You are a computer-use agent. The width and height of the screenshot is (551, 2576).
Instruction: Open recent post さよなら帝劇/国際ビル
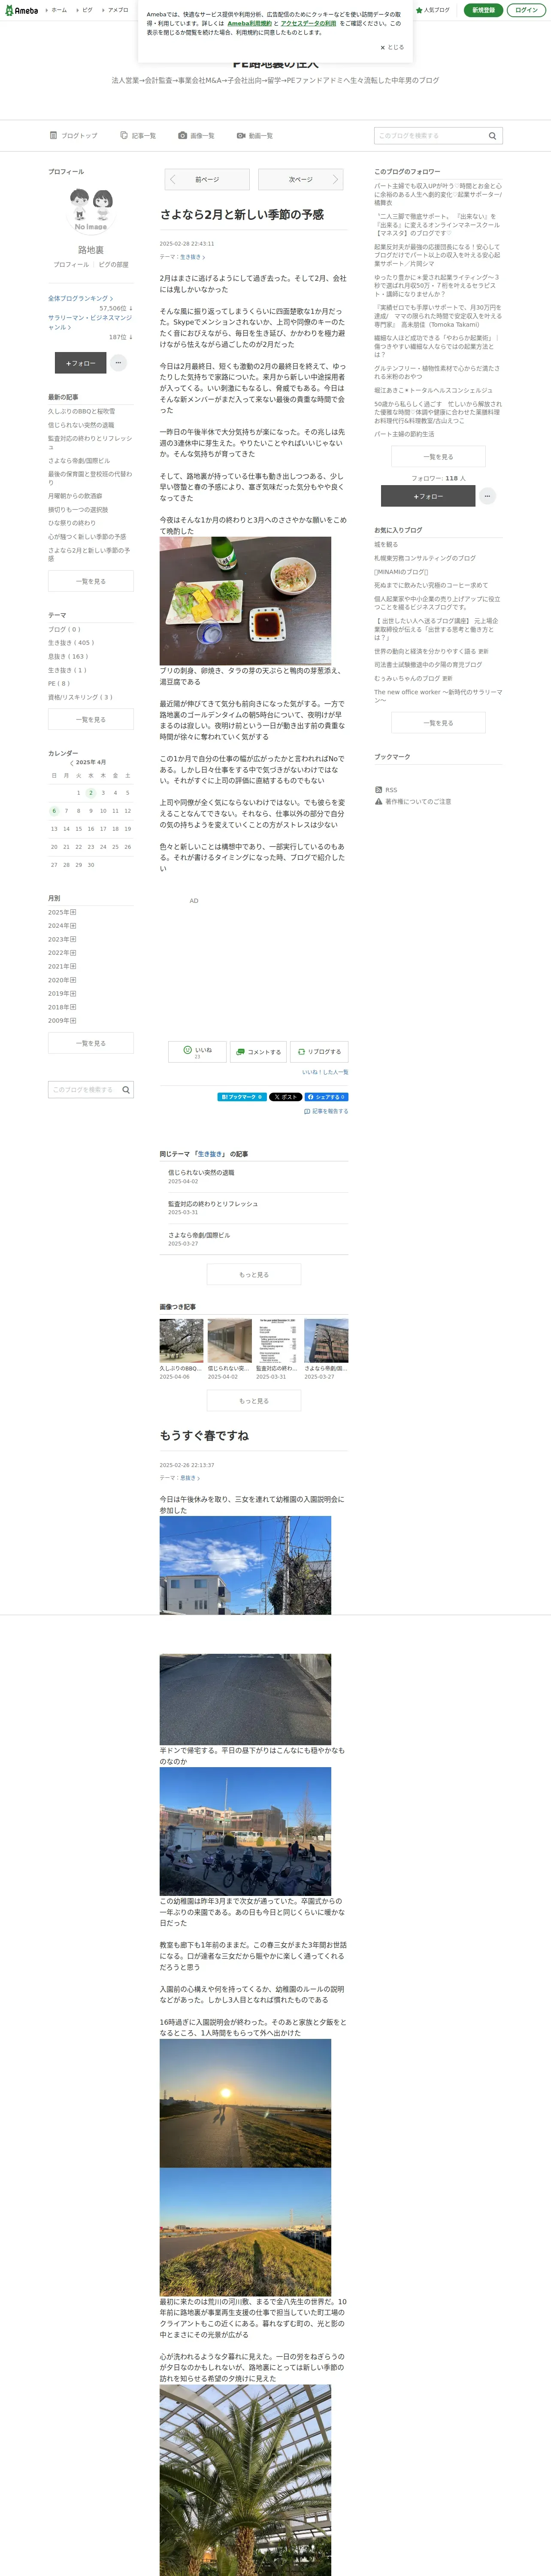click(79, 461)
